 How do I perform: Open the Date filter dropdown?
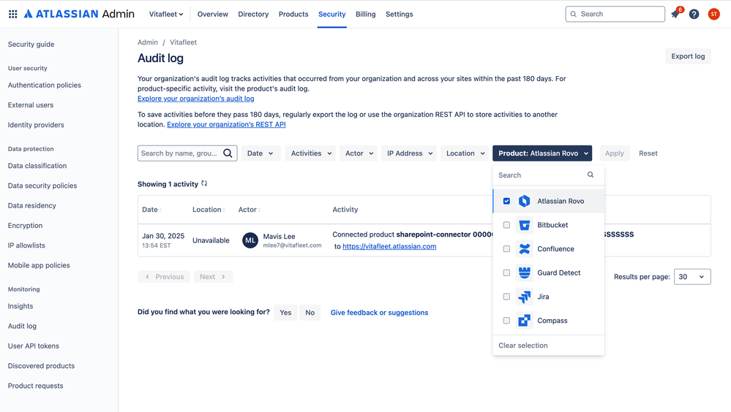point(260,153)
